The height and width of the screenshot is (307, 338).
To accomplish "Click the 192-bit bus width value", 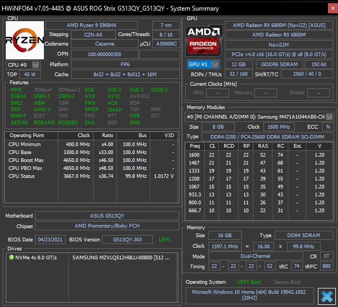I will pos(319,64).
